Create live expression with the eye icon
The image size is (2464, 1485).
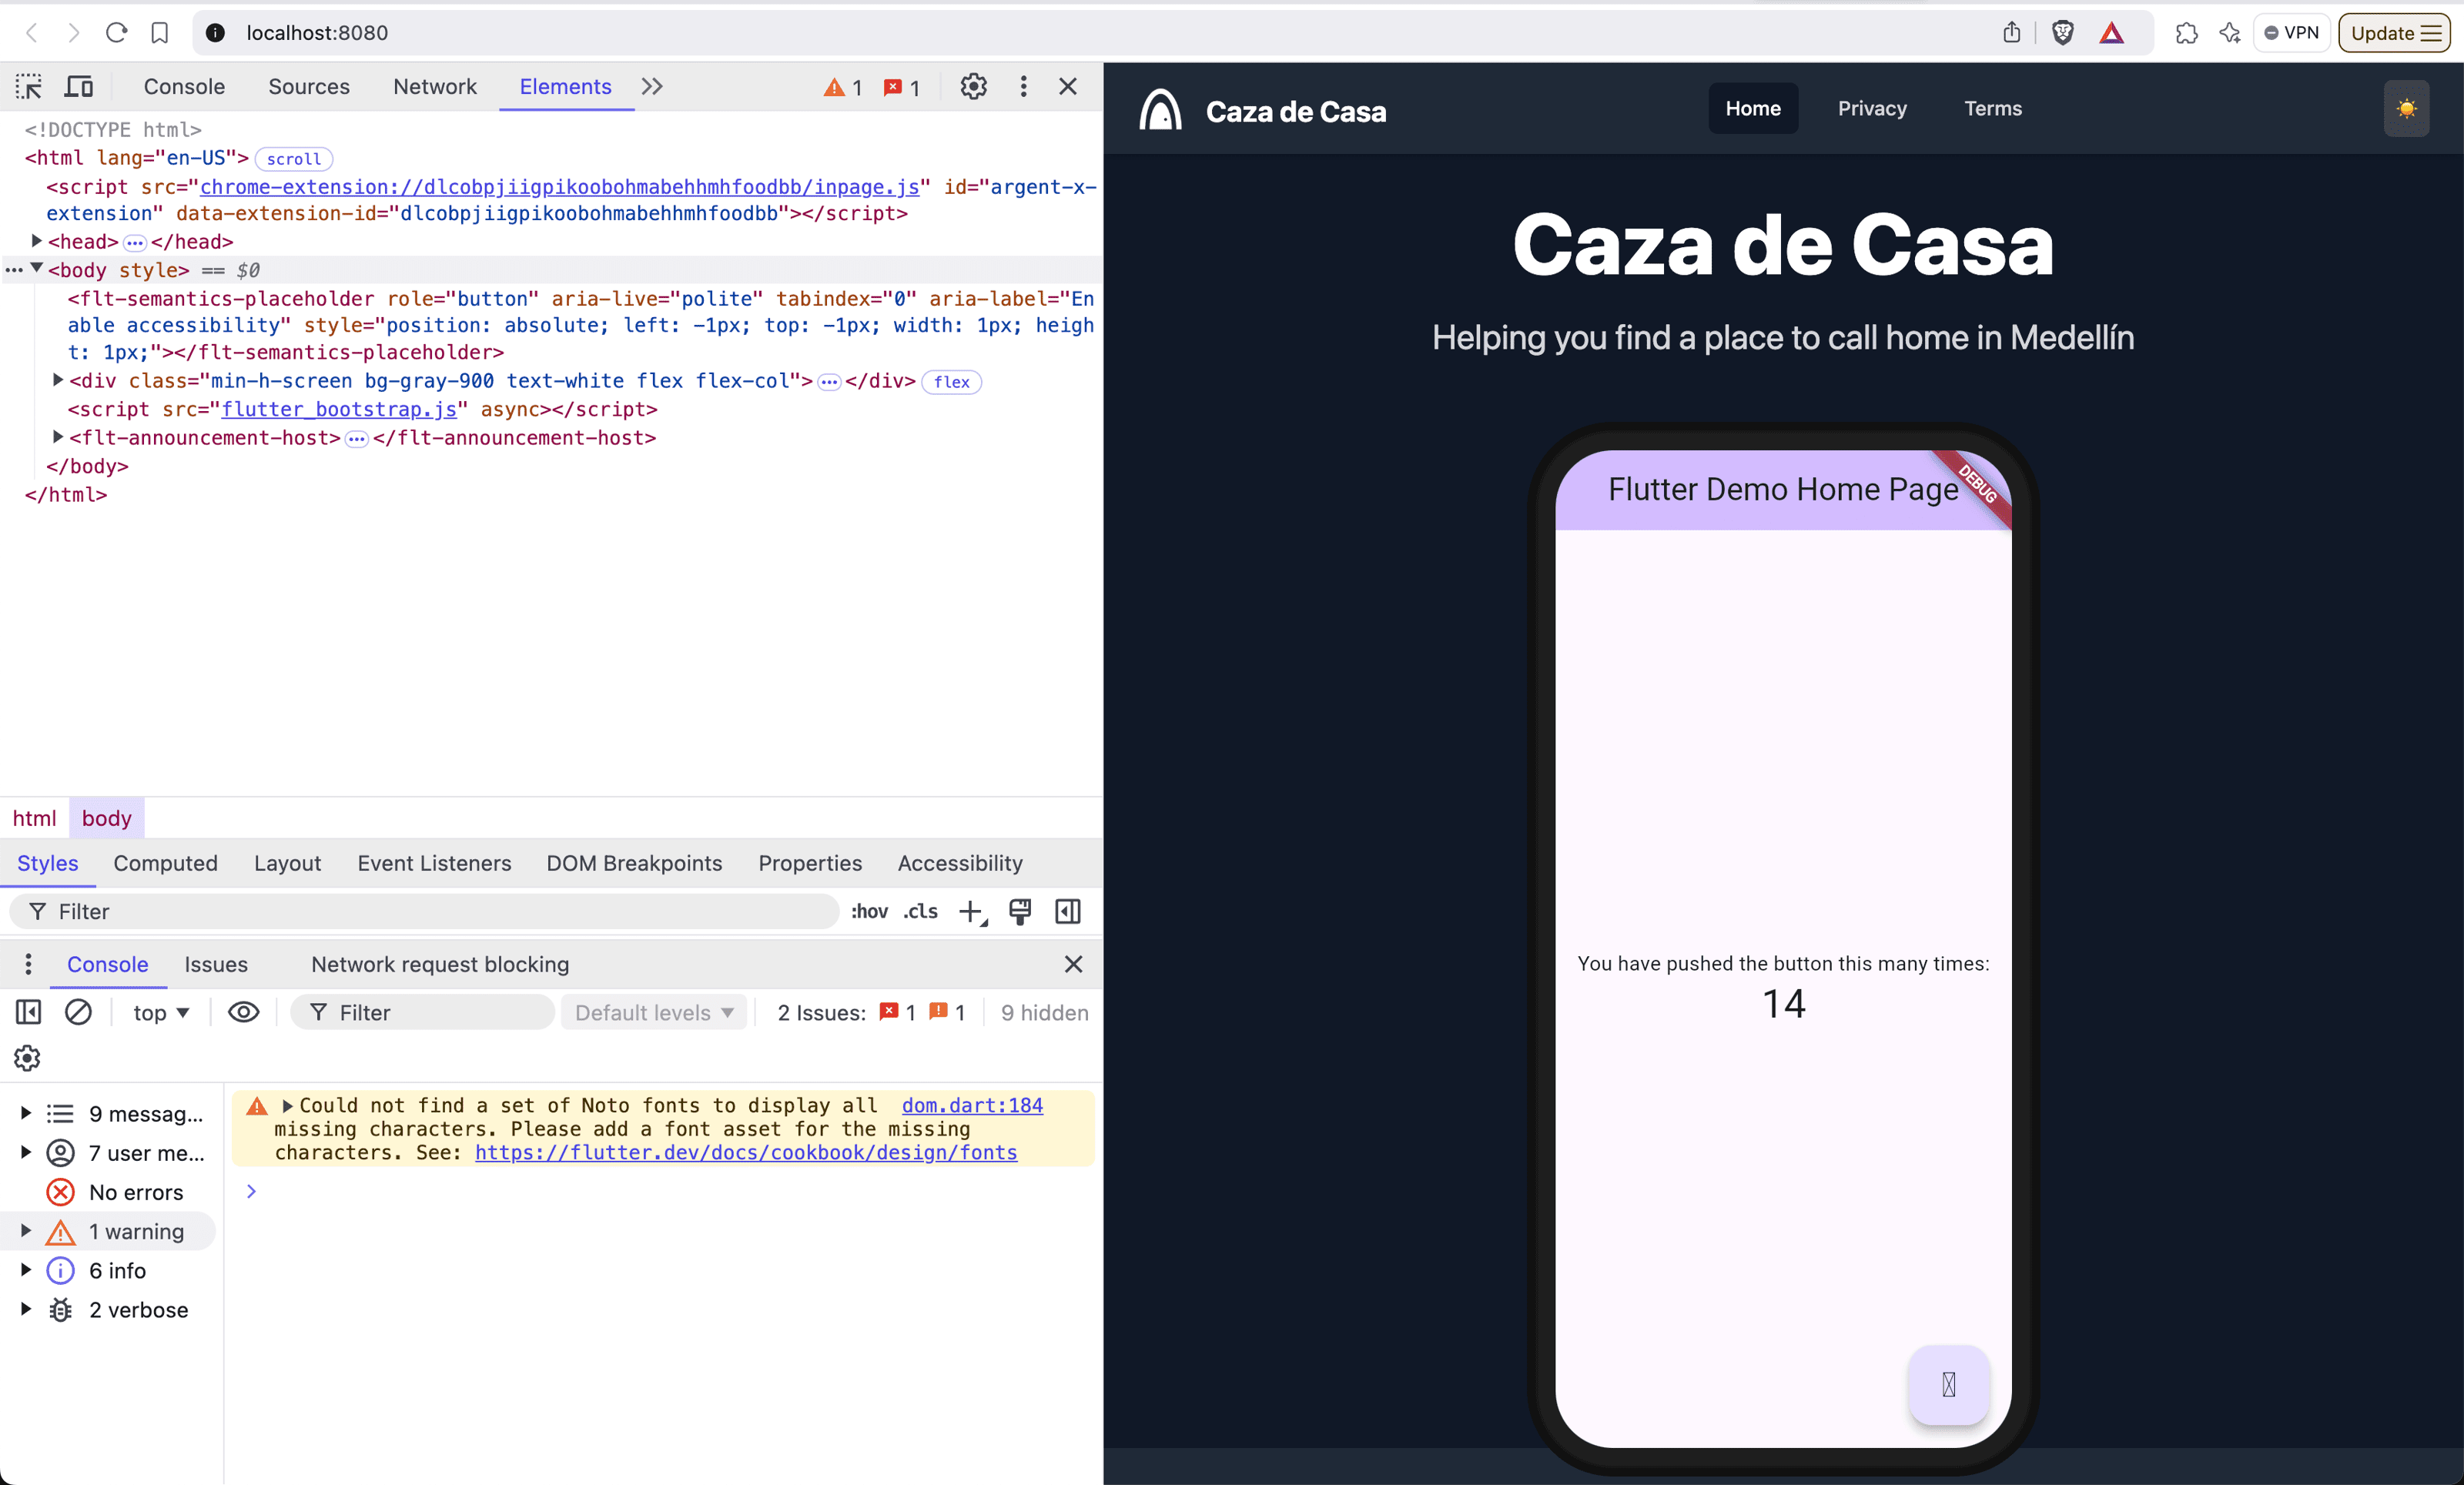(243, 1012)
